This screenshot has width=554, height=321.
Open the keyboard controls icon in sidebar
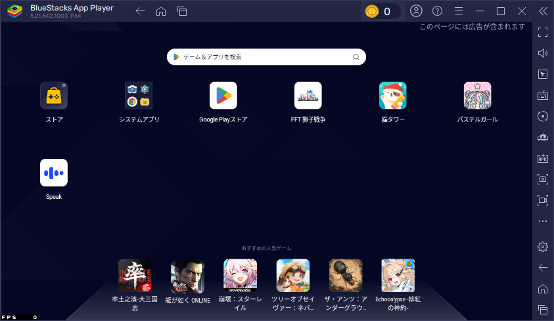coord(543,95)
